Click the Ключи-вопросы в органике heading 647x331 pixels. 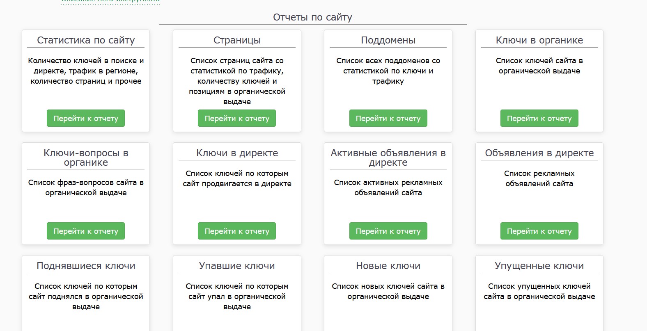point(86,158)
